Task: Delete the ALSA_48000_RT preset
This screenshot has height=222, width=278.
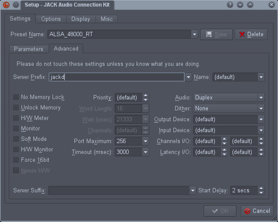Action: pyautogui.click(x=251, y=34)
